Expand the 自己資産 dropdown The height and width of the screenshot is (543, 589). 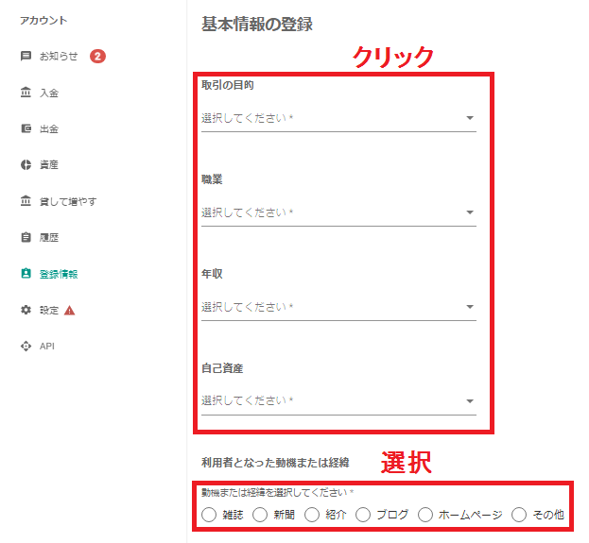click(338, 400)
